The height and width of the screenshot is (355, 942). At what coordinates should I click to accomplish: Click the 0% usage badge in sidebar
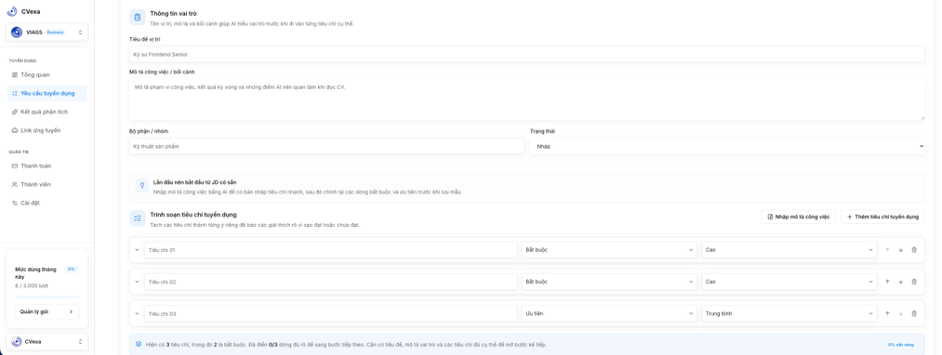pos(71,269)
